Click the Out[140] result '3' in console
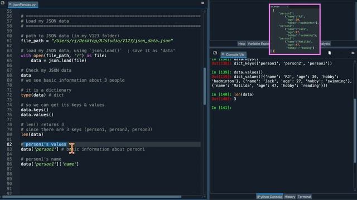The height and width of the screenshot is (200, 357). 235,99
